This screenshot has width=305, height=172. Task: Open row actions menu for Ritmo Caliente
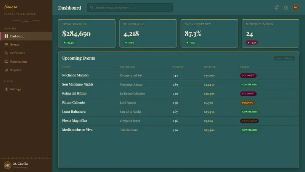click(x=287, y=102)
